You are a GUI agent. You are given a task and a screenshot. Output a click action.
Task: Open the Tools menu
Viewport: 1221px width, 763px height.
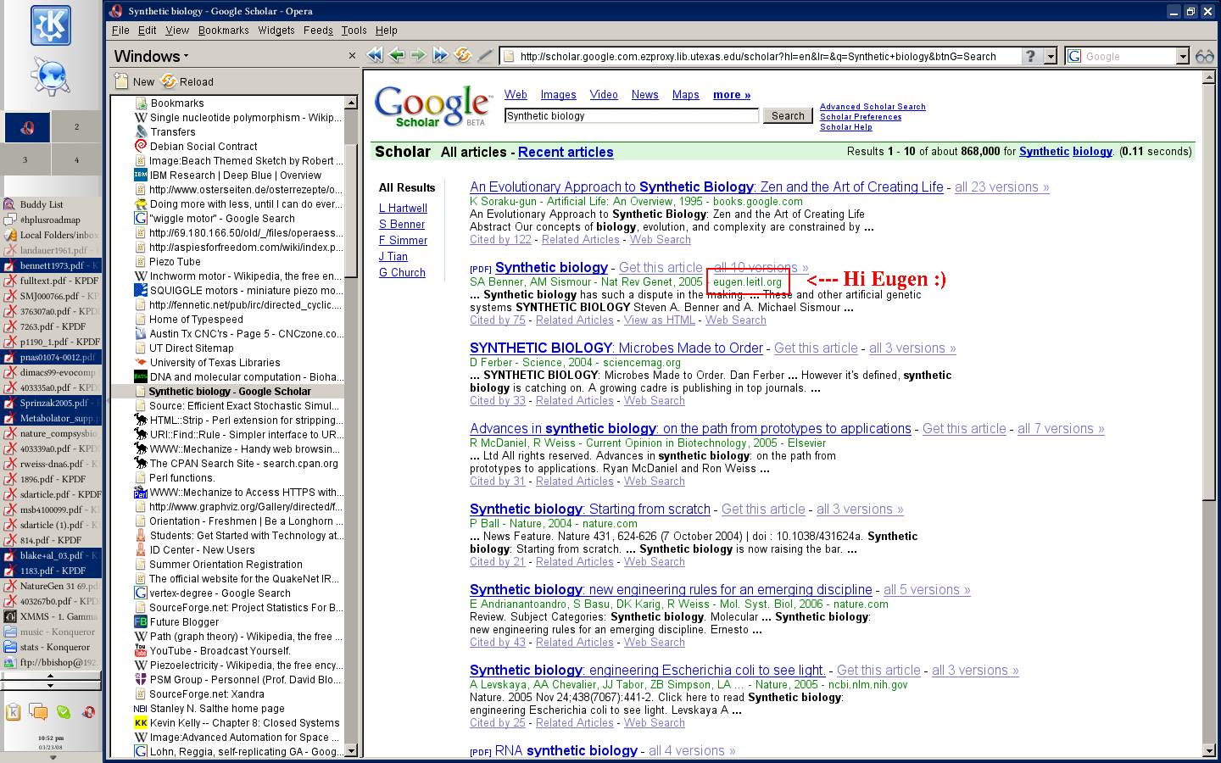pos(354,31)
